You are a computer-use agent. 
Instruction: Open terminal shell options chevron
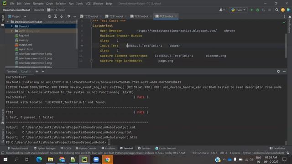coord(43,72)
